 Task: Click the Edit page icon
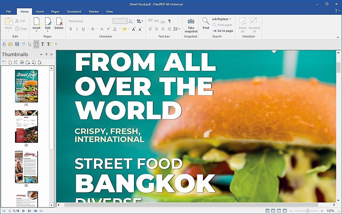tap(48, 21)
